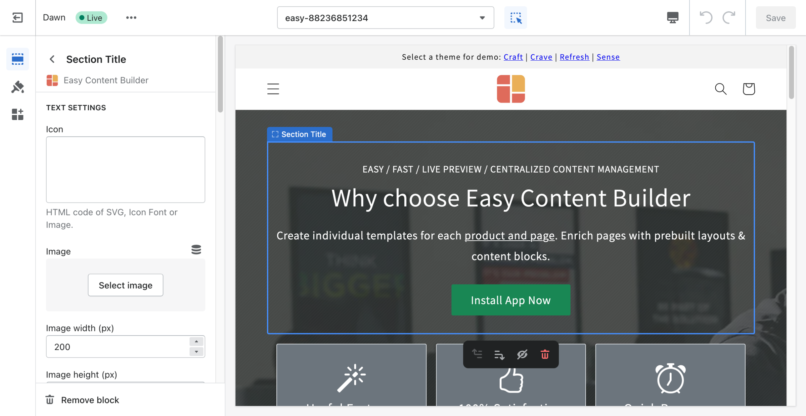The height and width of the screenshot is (416, 806).
Task: Switch the desktop preview device icon
Action: [672, 17]
